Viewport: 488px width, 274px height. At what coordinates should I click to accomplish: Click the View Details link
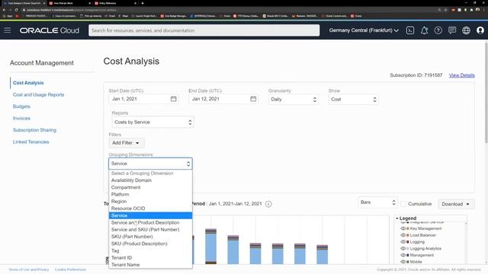[x=462, y=75]
